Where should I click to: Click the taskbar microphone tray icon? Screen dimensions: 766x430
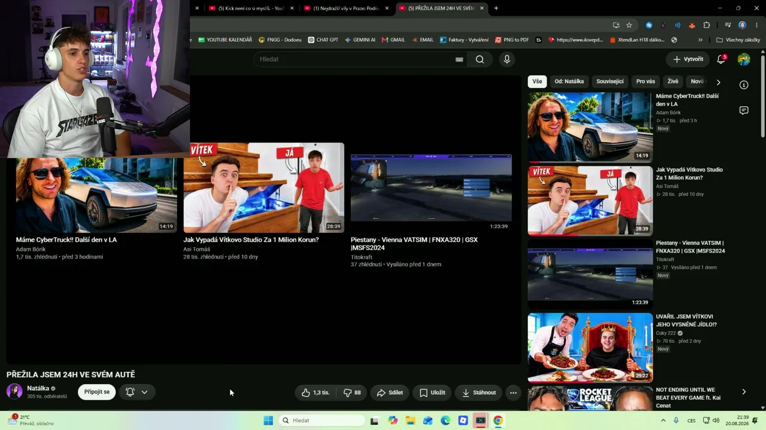[676, 420]
